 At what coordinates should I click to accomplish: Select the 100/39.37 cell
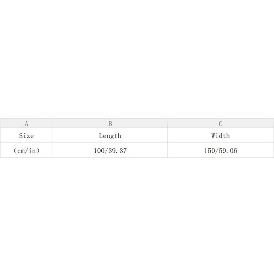[x=110, y=151]
